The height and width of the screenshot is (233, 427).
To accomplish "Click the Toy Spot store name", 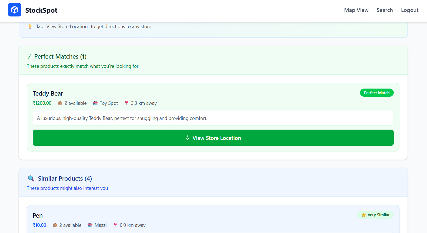I will click(109, 103).
